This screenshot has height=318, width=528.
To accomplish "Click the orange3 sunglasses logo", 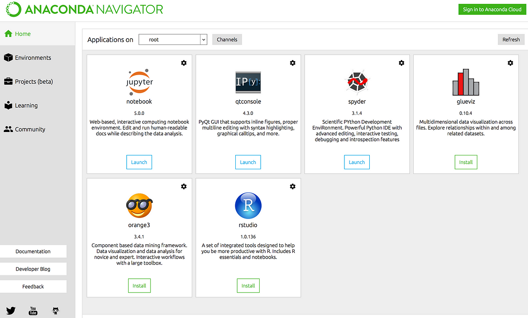I will click(x=139, y=206).
